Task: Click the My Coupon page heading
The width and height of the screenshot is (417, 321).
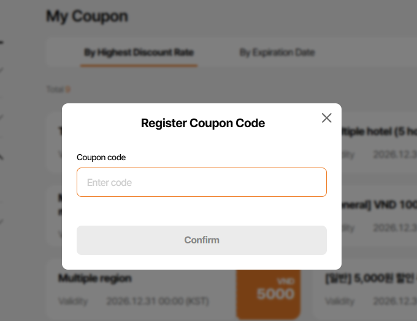Action: [87, 16]
